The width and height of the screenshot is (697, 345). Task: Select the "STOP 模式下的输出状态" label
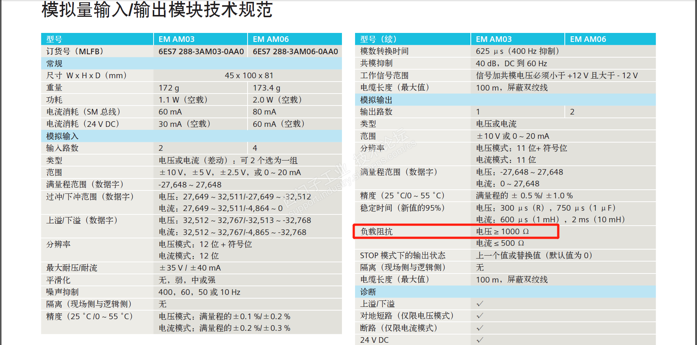click(x=403, y=256)
